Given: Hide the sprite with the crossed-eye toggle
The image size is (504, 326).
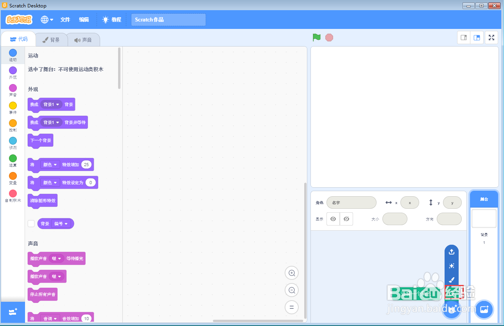Looking at the screenshot, I should (346, 219).
